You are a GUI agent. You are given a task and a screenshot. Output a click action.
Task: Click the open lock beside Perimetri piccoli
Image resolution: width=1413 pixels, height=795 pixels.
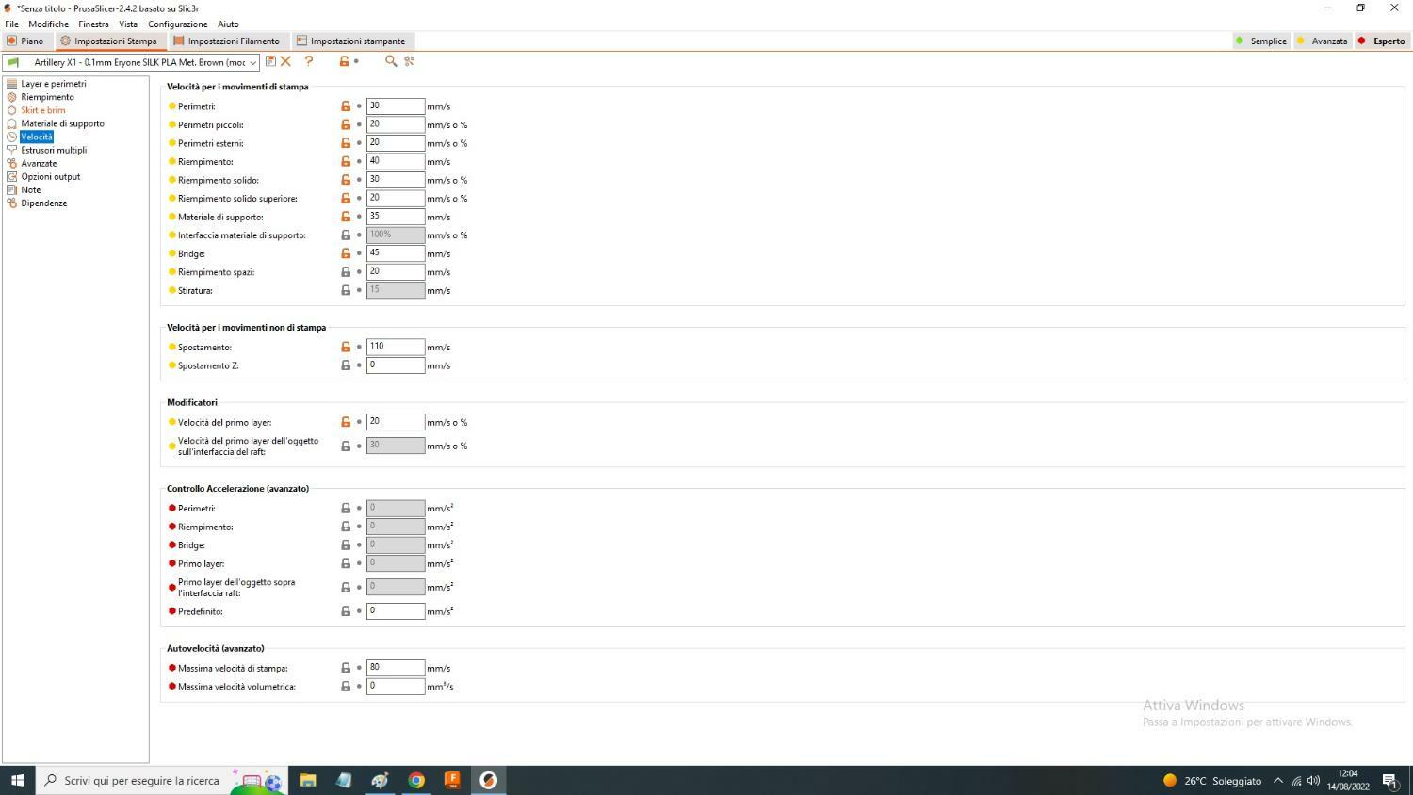point(346,124)
